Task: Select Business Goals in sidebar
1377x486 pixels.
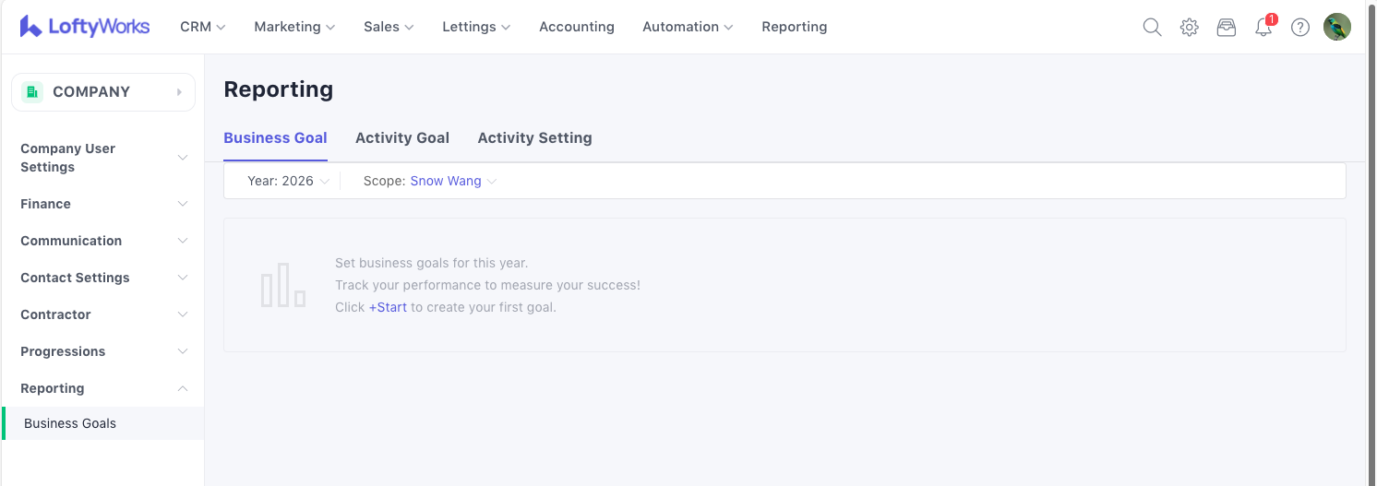Action: click(70, 423)
